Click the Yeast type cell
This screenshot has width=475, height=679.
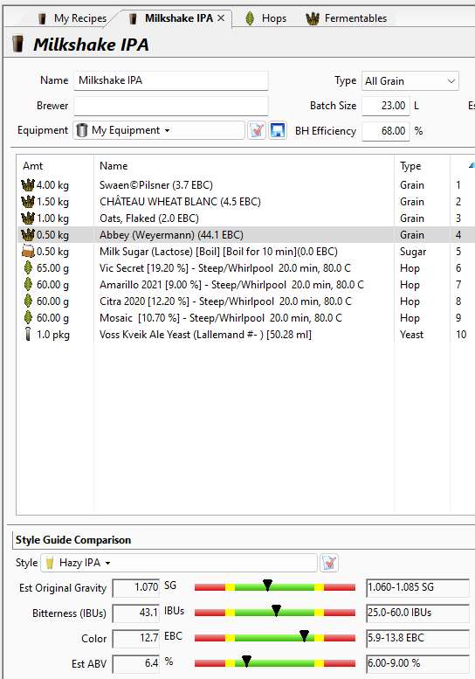[412, 335]
